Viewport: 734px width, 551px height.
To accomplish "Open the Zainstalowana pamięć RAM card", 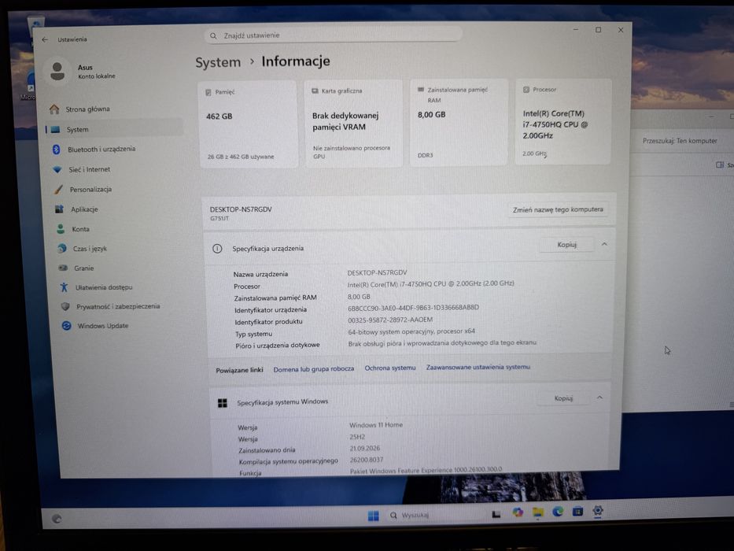I will (x=459, y=122).
